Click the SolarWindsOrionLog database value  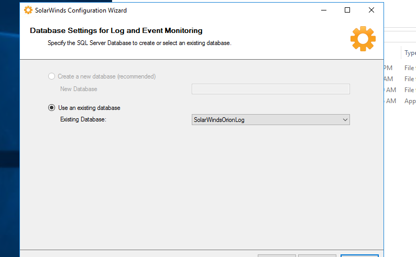(x=219, y=120)
